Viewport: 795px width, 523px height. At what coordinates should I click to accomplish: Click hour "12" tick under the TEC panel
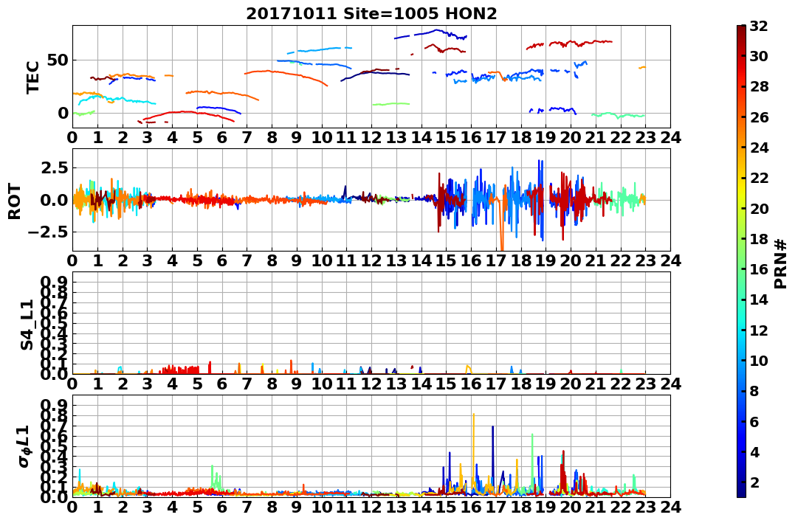pos(371,137)
